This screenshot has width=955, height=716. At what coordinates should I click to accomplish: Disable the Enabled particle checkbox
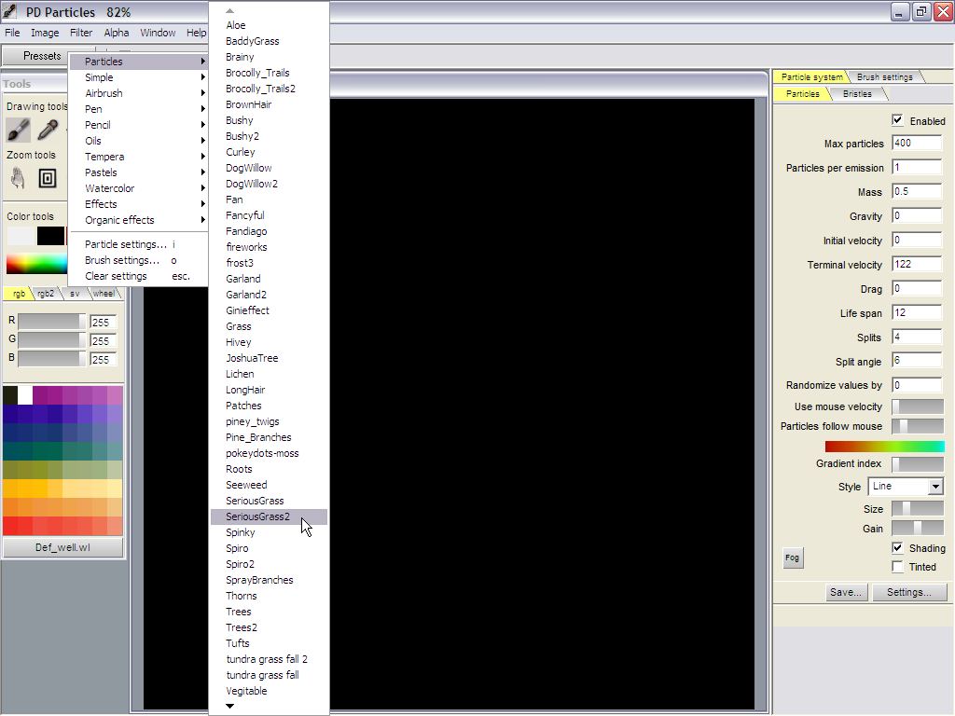(x=897, y=120)
